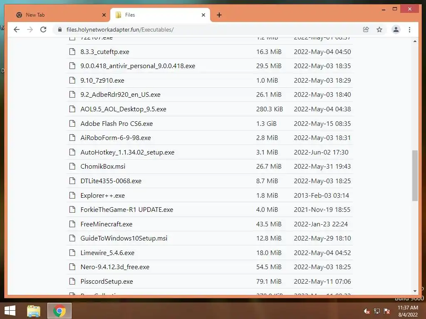Open AOL9.5_AOL_Desktop_9.5.exe link
The height and width of the screenshot is (319, 426).
[x=123, y=109]
